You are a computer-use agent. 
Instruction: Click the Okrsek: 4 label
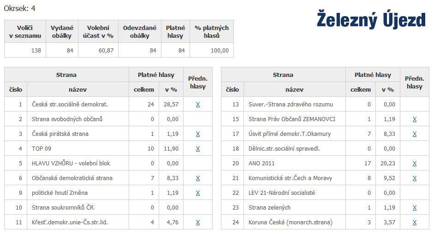19,8
